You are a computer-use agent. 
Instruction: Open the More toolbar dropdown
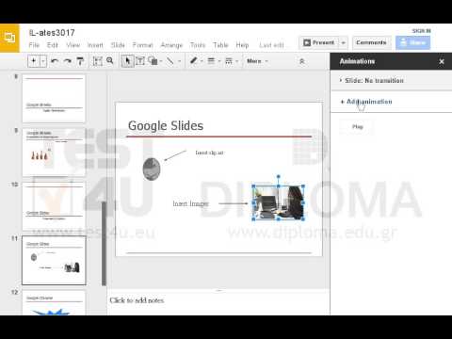[257, 61]
